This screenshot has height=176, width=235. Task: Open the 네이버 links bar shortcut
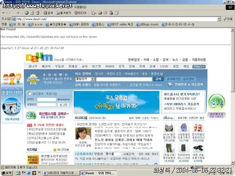tap(17, 24)
